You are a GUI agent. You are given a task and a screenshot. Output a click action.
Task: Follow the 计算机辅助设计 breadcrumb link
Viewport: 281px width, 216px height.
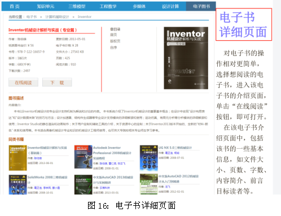tap(57, 17)
